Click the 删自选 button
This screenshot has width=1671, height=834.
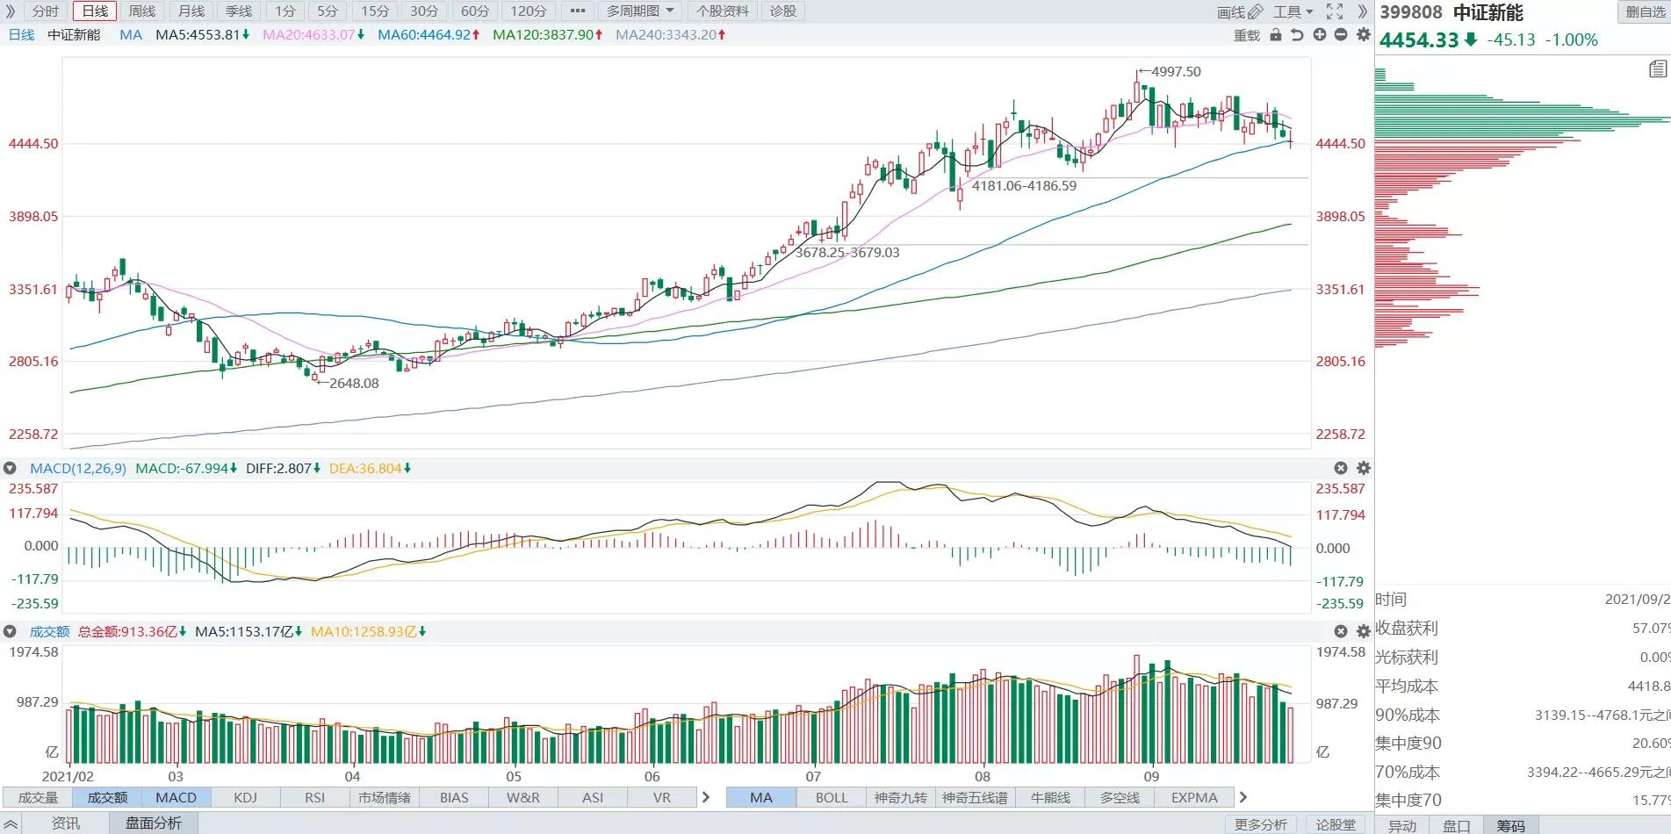tap(1644, 11)
